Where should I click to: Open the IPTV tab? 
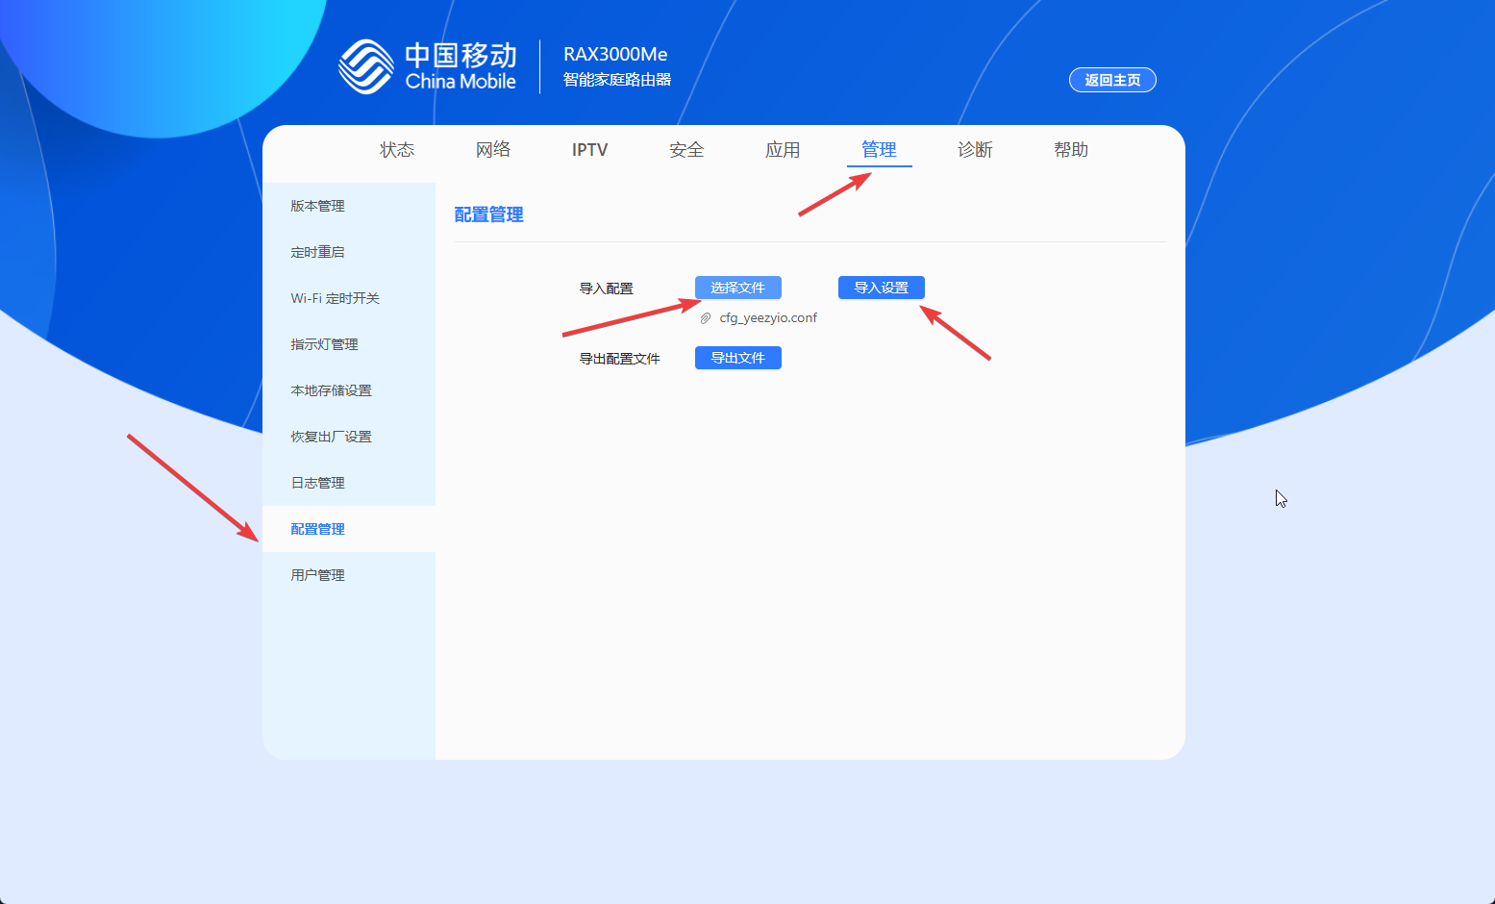click(x=589, y=150)
